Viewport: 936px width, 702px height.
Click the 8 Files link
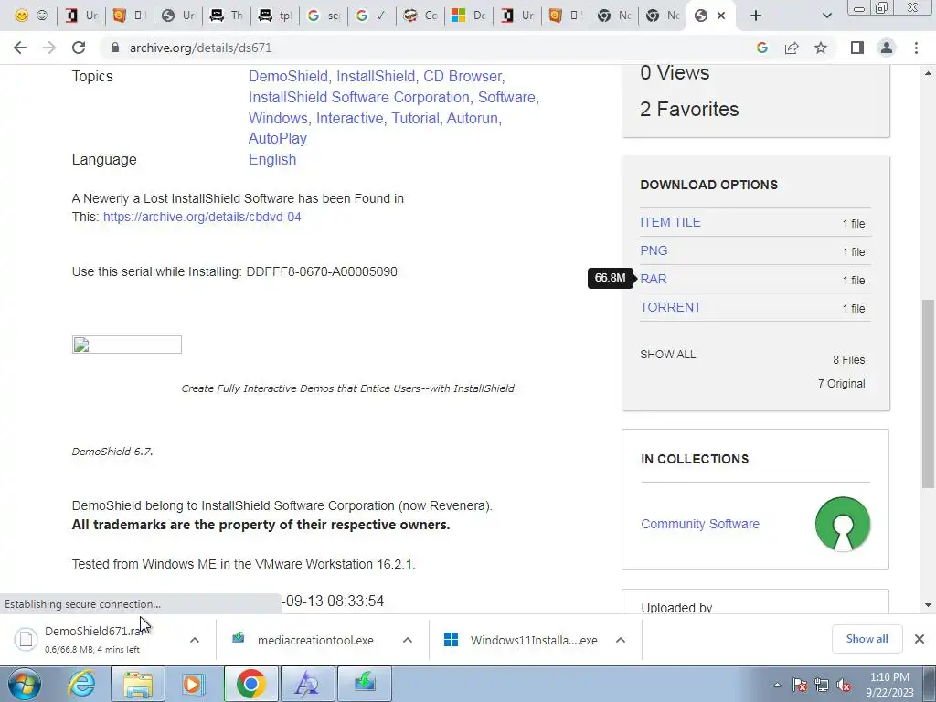849,360
